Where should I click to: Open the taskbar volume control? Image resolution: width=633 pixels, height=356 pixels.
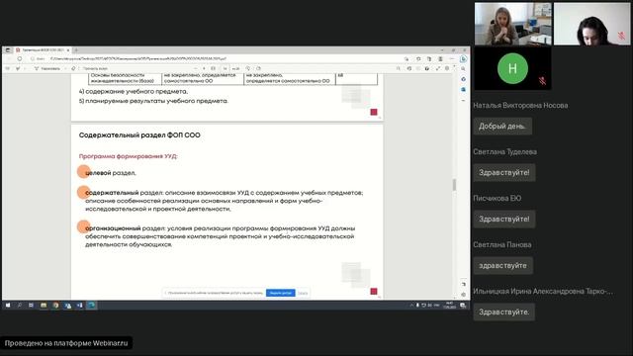429,306
